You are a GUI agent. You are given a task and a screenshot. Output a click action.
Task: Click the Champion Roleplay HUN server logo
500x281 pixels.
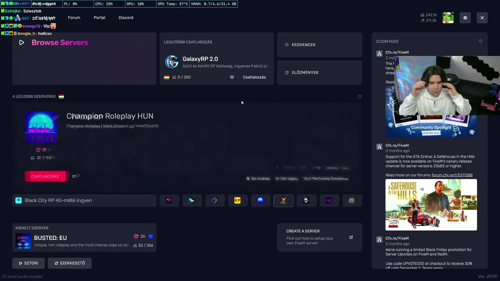coord(41,127)
